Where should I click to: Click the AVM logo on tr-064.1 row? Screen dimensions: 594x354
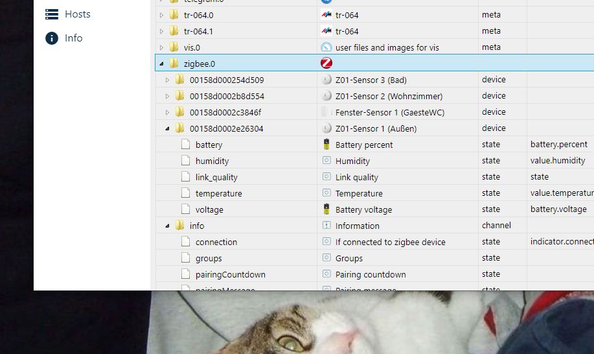point(326,31)
